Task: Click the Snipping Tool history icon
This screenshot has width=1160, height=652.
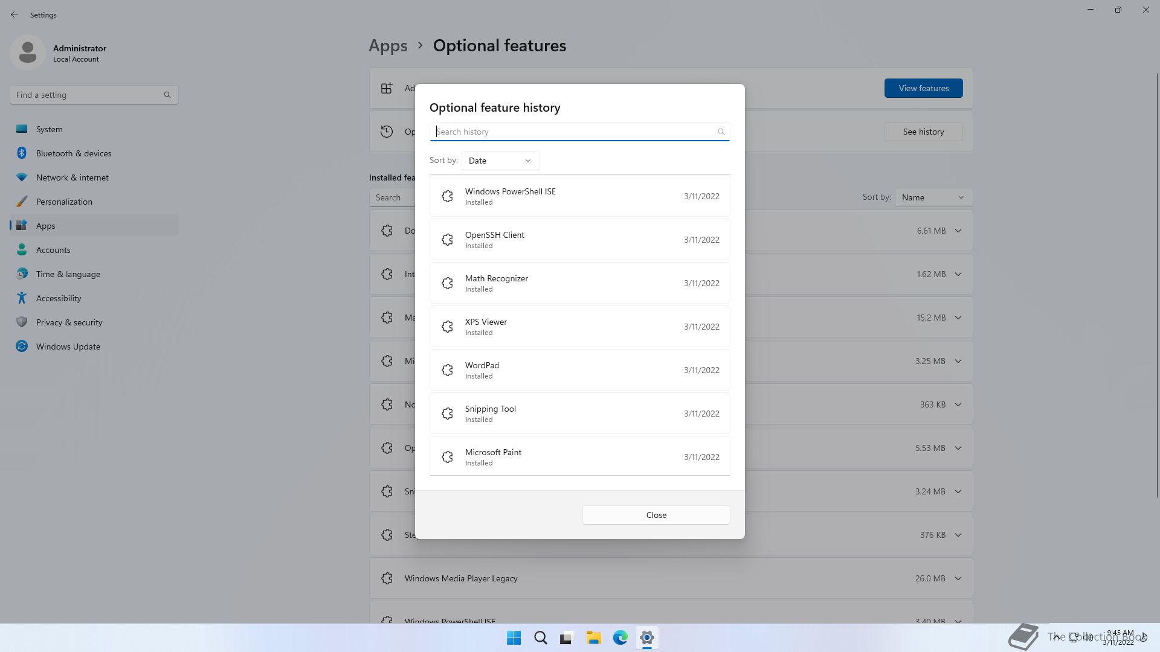Action: [447, 414]
